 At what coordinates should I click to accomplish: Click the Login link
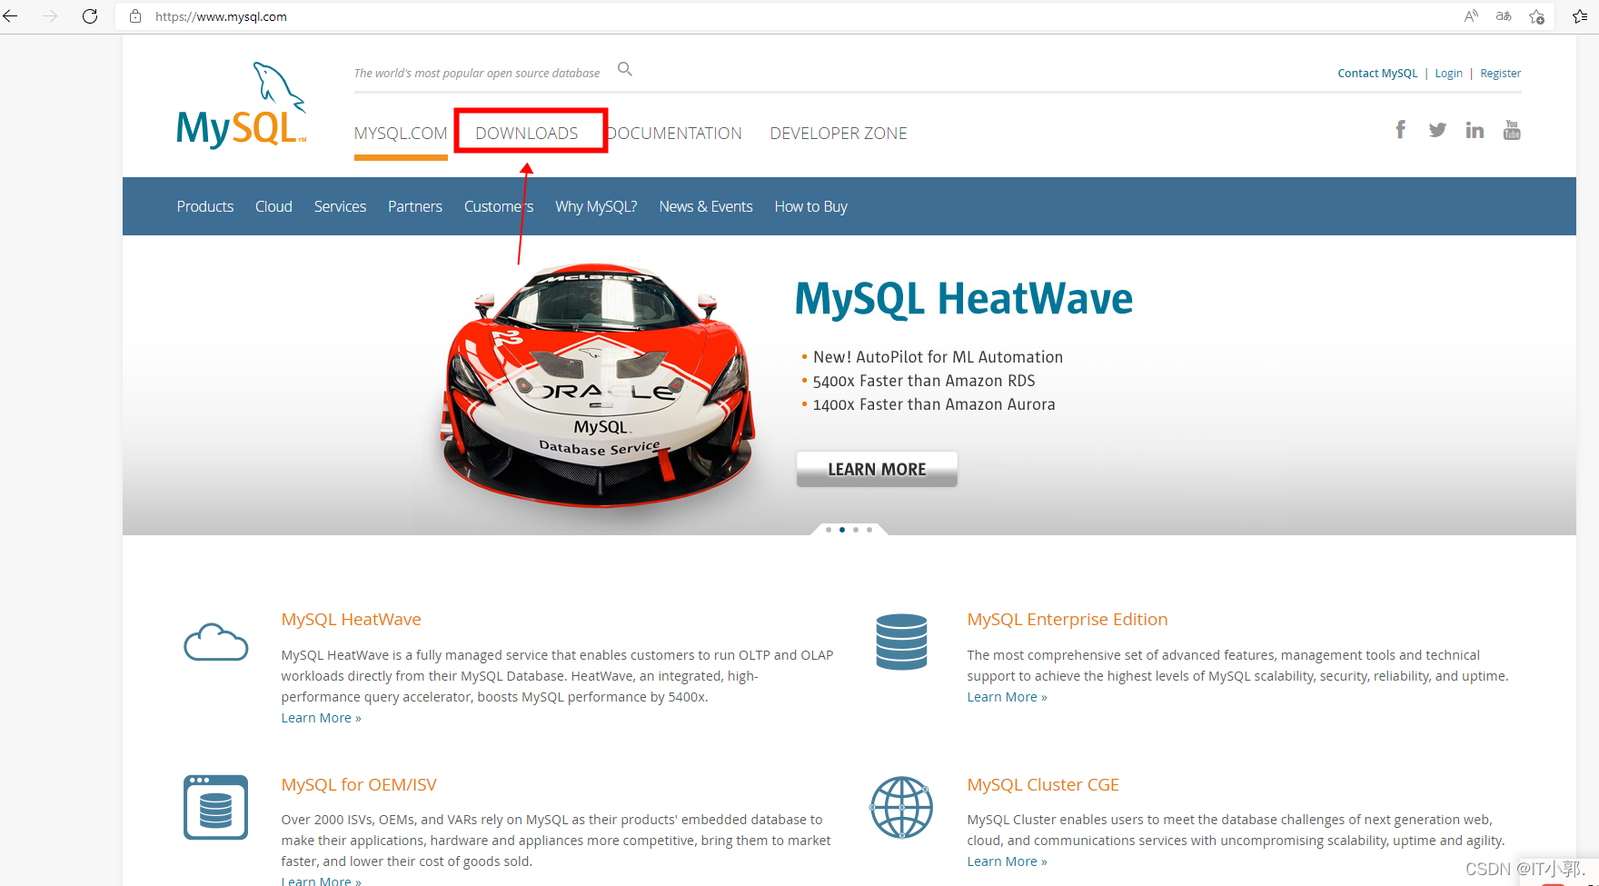(1449, 74)
